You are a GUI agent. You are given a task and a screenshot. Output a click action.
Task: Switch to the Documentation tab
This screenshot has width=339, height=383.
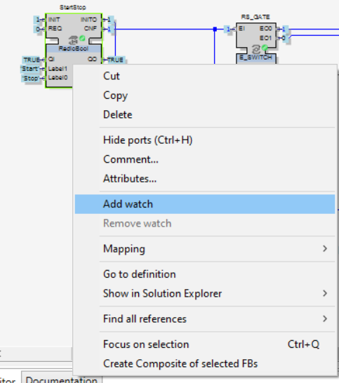[x=62, y=379]
